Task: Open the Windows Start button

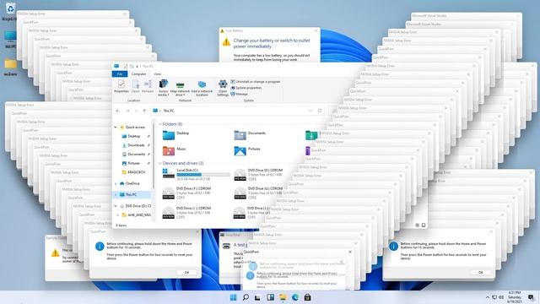Action: (233, 297)
